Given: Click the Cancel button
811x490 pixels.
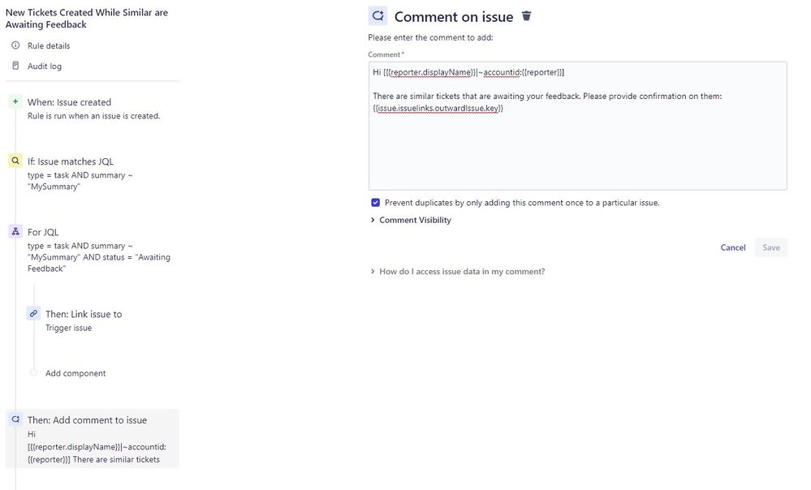Looking at the screenshot, I should click(733, 247).
